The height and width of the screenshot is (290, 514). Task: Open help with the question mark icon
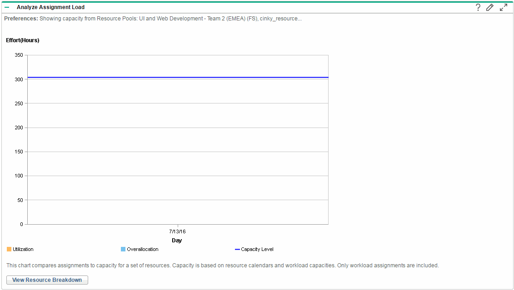478,7
